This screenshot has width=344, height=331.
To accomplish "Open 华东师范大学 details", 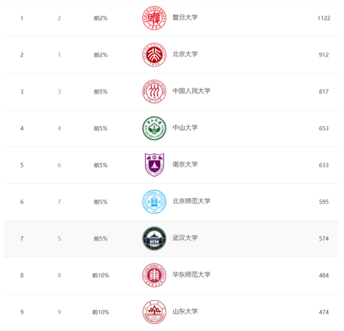I will coord(191,275).
